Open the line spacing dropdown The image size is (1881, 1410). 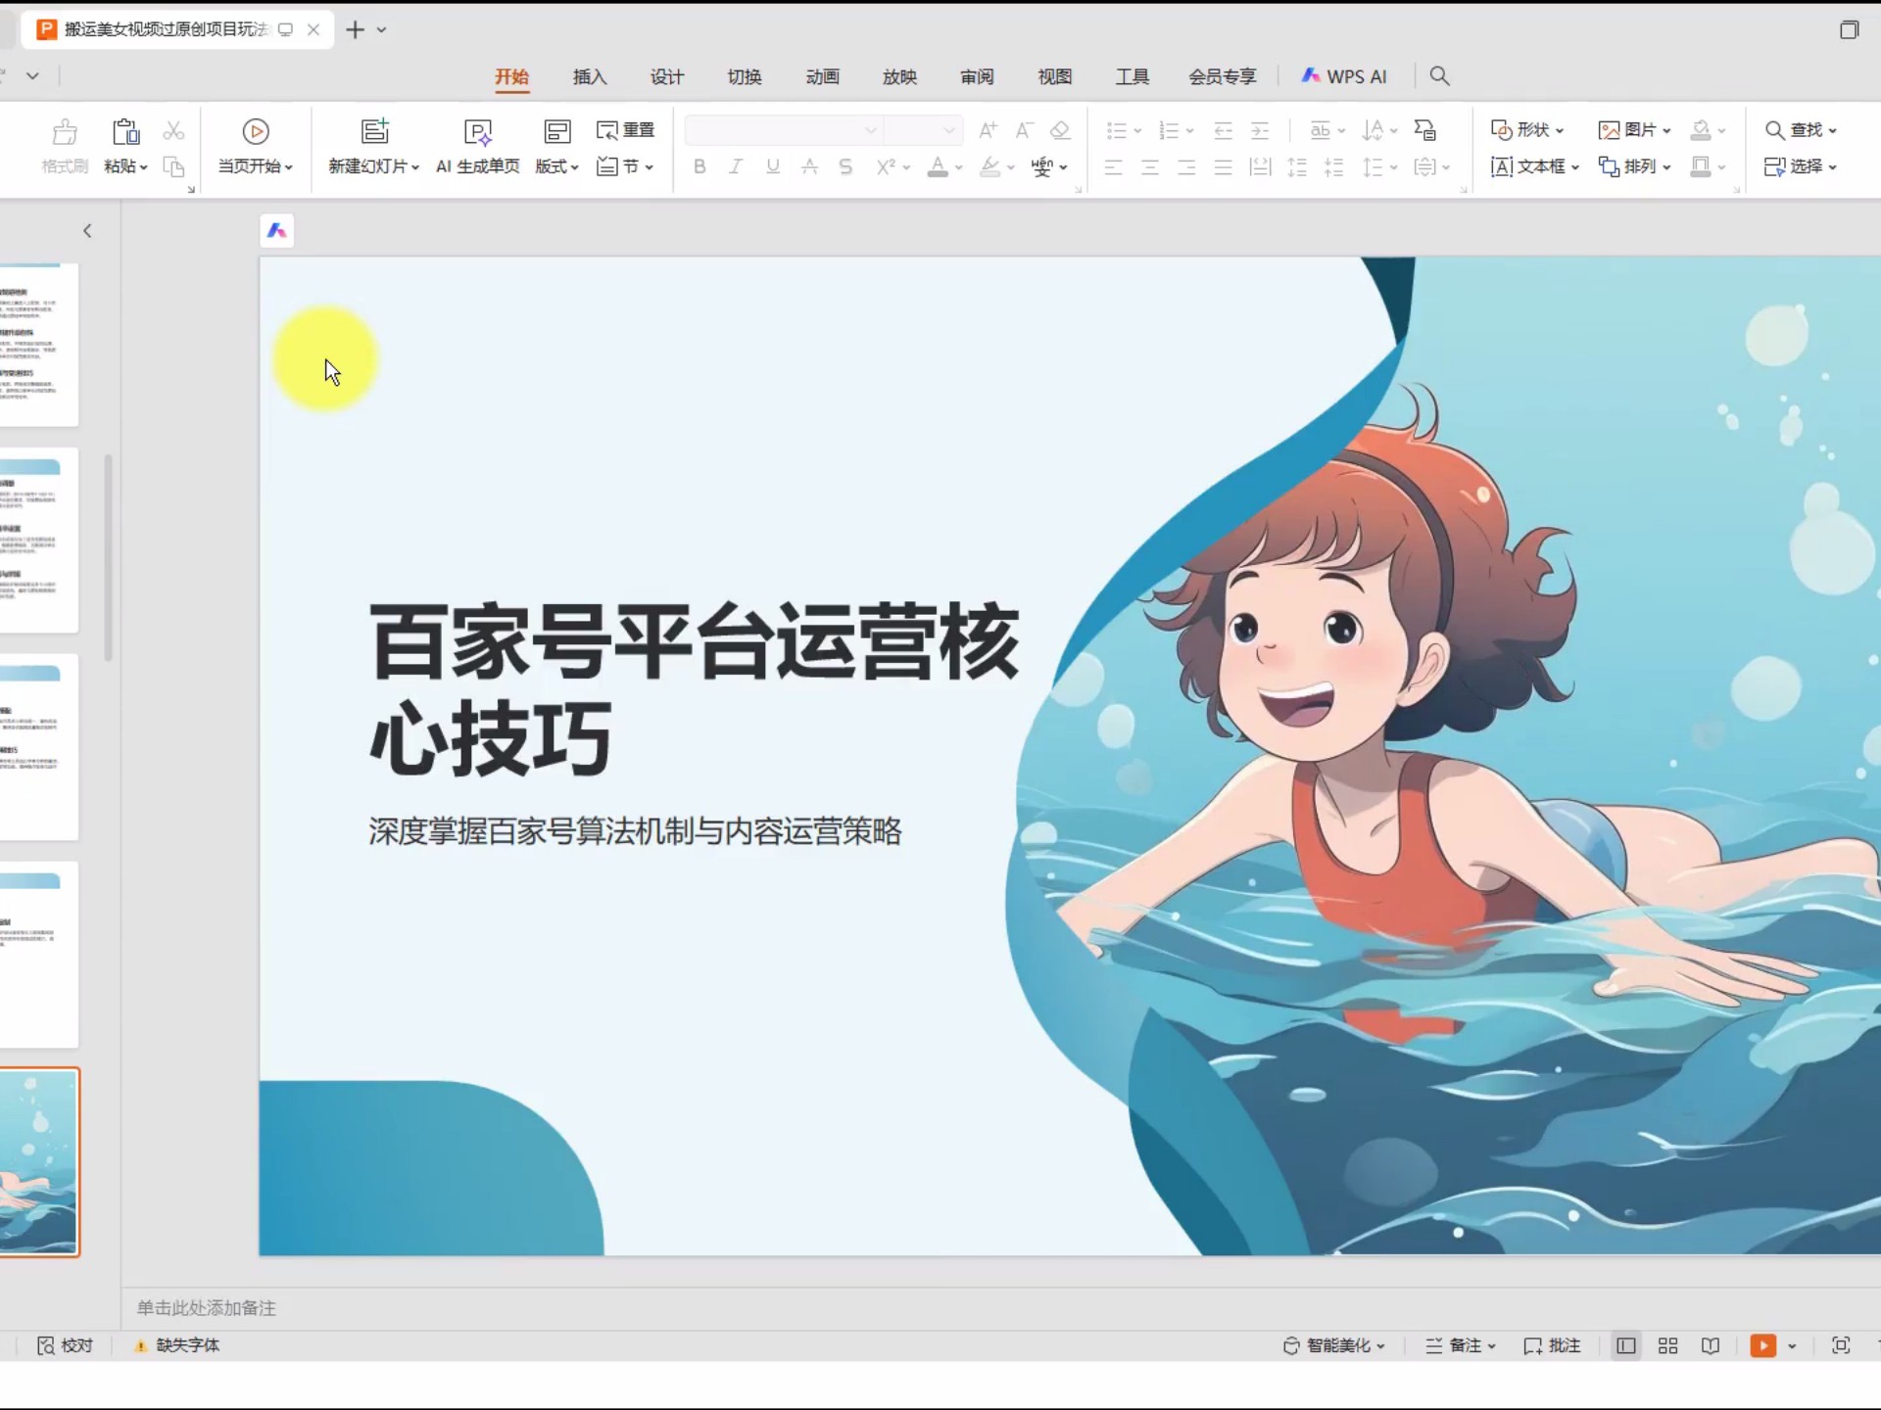pyautogui.click(x=1378, y=167)
